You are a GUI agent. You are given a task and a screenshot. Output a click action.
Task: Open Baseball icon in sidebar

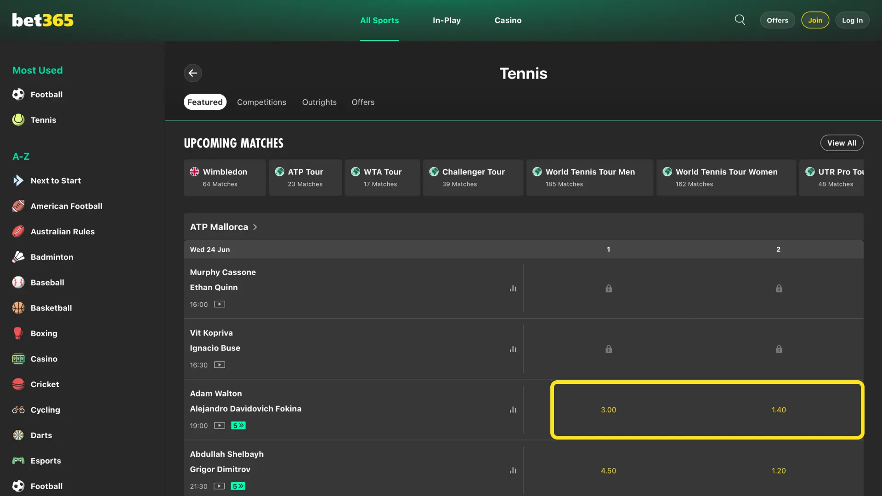pyautogui.click(x=18, y=282)
